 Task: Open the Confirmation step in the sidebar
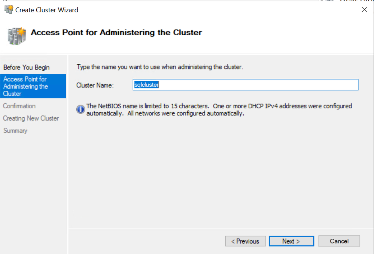tap(19, 106)
